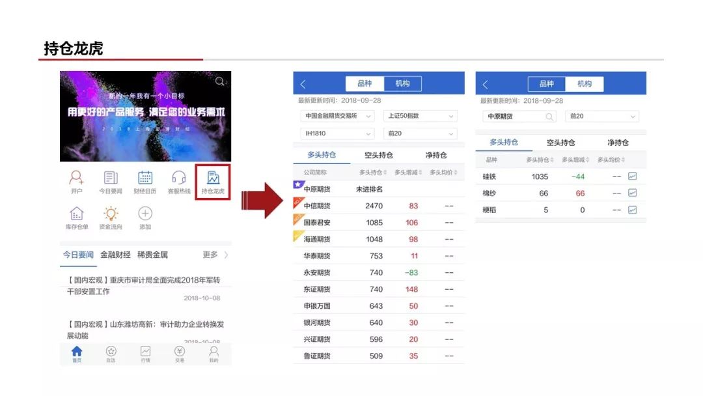Sort by 多头增减 column on middle screen

pos(408,172)
